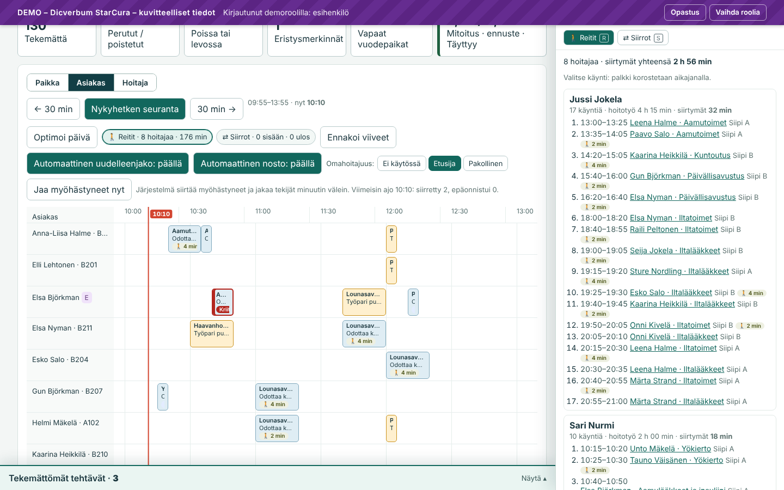Open link Paavo Salo · Aamutoimet
The image size is (784, 490).
click(675, 134)
